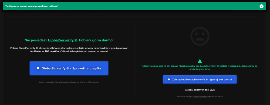
Task: Click the 'bez limitu, za 100 punktów' bold text
Action: pyautogui.click(x=45, y=52)
